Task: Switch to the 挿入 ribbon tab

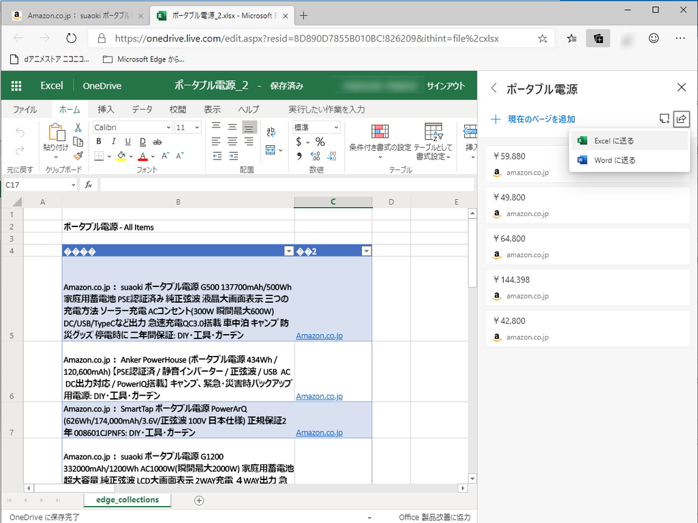Action: coord(106,109)
